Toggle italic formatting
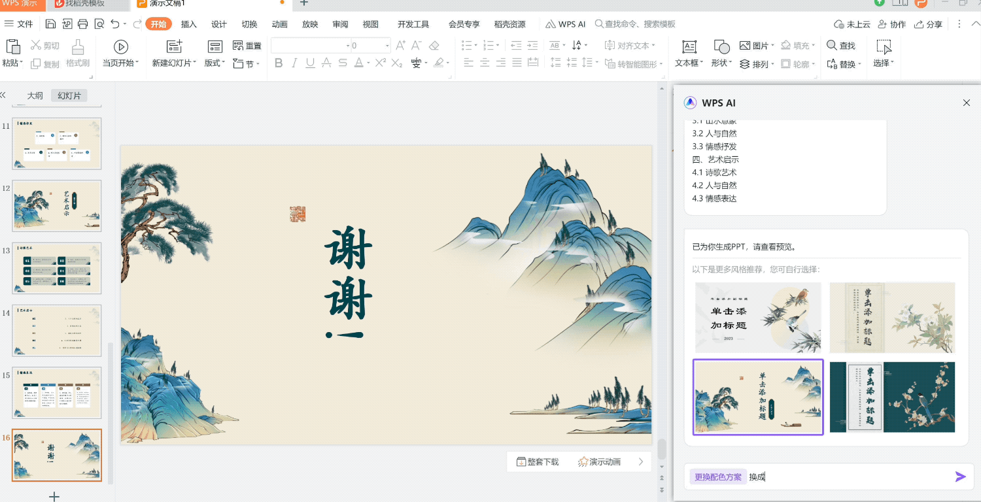The image size is (981, 502). [294, 63]
